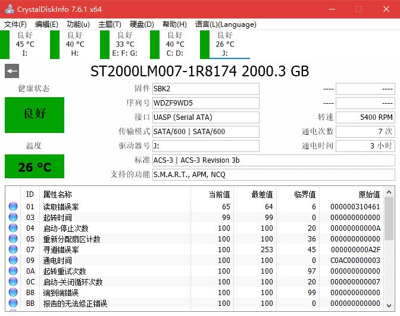The height and width of the screenshot is (316, 400).
Task: Click the green 26 °C temperature button
Action: click(x=35, y=166)
